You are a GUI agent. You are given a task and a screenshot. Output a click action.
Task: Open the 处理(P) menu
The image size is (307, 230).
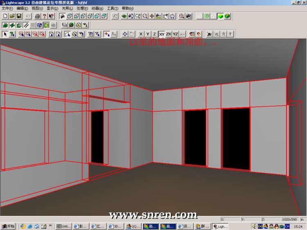tap(82, 8)
